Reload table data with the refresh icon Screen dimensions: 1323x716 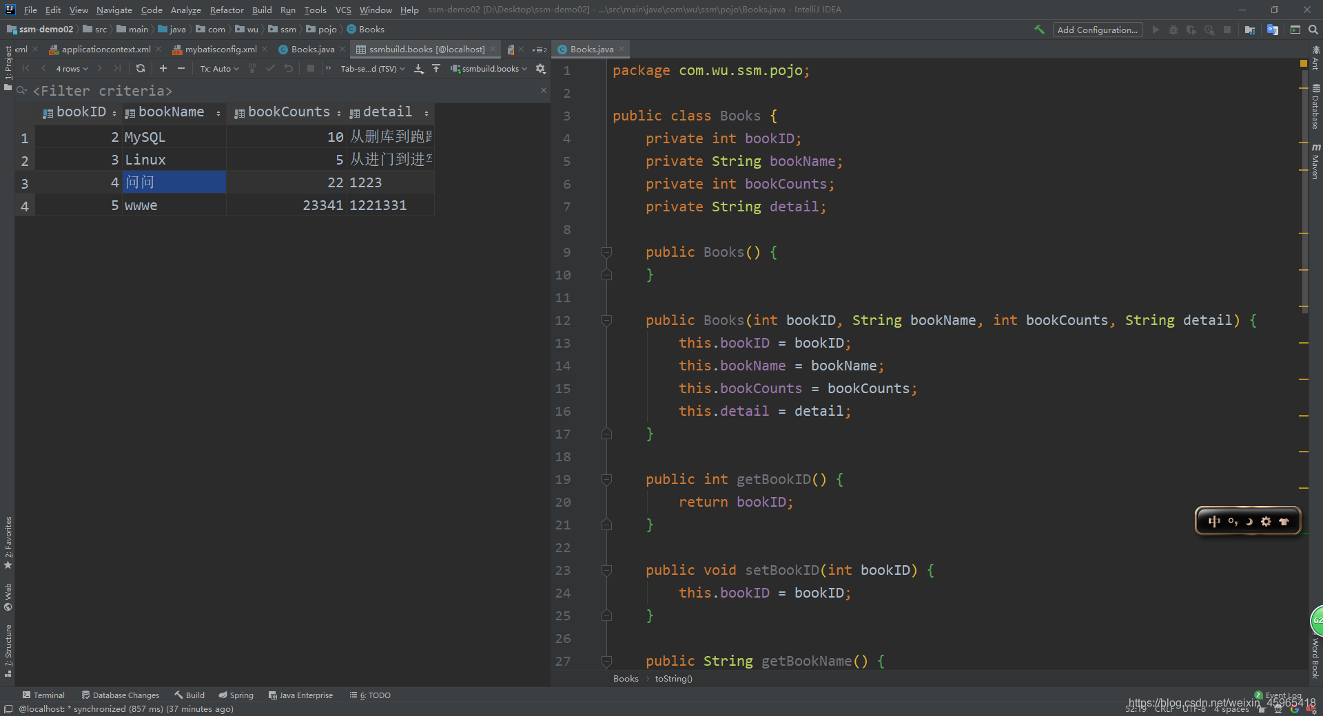click(x=141, y=68)
